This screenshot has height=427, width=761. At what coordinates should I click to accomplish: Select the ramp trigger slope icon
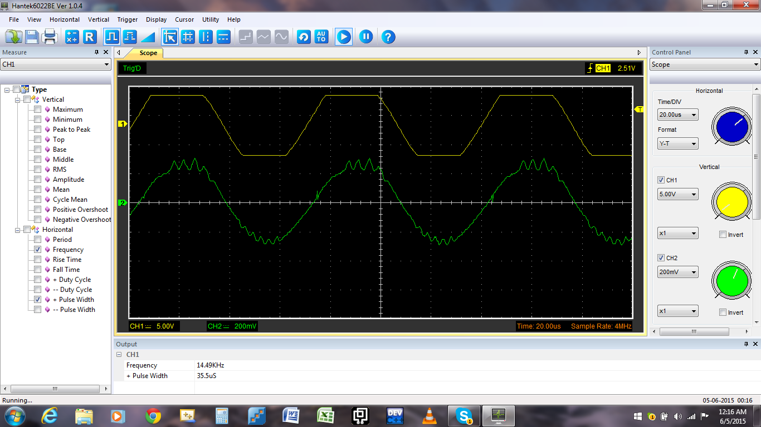point(148,37)
